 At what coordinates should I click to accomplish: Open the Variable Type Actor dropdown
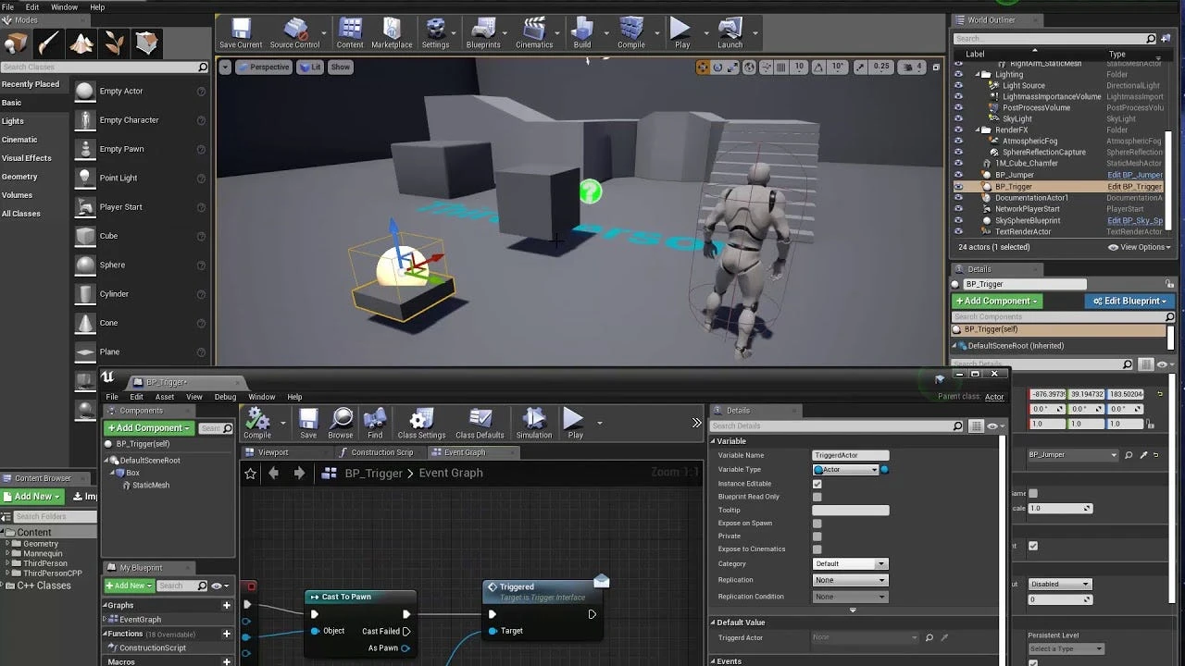845,470
